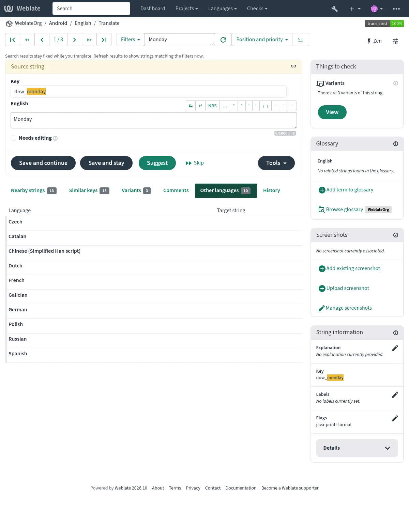Click Upload screenshot link
This screenshot has height=512, width=409.
344,288
